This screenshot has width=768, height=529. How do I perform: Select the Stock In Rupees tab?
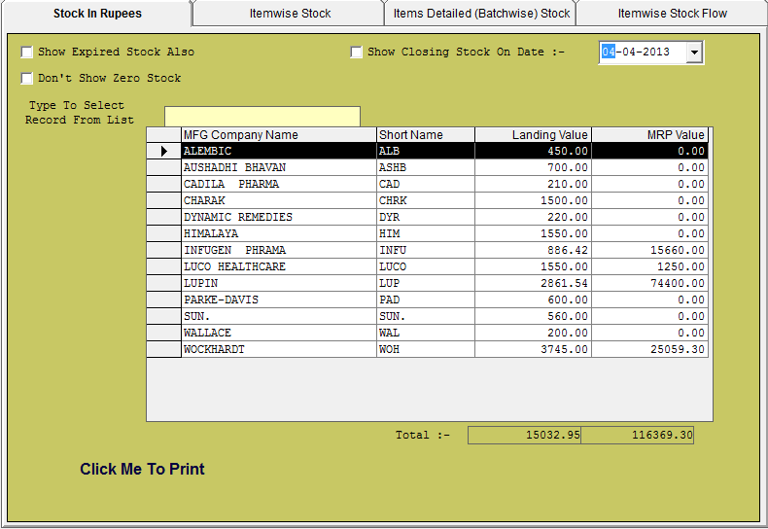[97, 14]
